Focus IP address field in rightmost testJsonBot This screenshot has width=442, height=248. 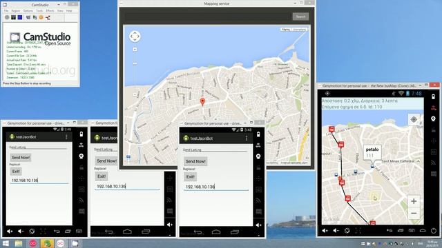(216, 187)
